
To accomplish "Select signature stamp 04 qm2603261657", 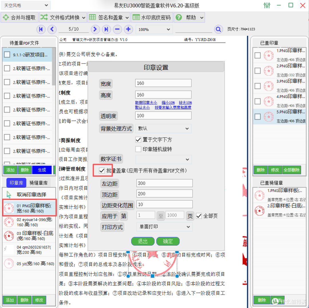I will (x=9, y=250).
